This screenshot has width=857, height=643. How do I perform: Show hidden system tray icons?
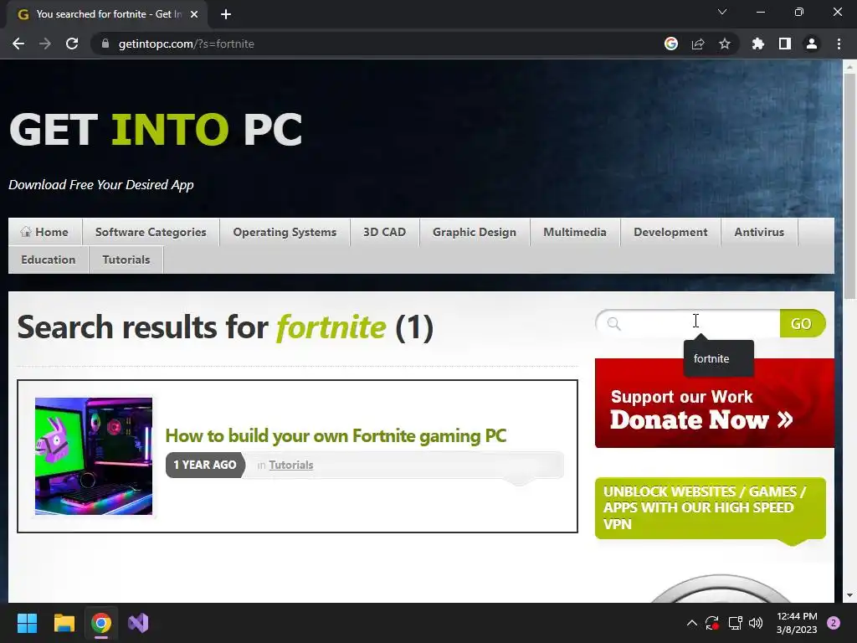(x=691, y=623)
